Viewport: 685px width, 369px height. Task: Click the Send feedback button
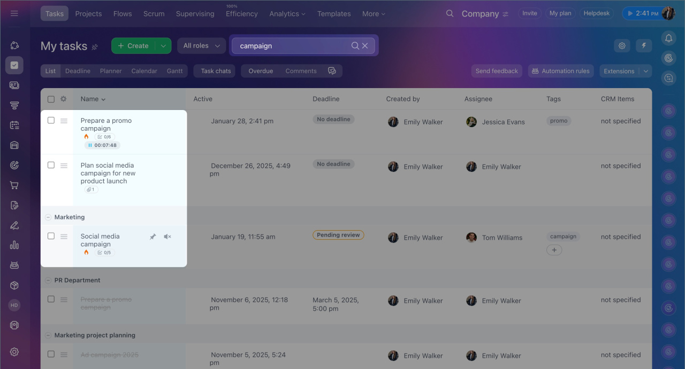(x=497, y=71)
